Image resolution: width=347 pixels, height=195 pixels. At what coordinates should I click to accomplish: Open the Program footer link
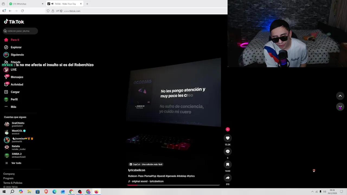click(x=8, y=178)
